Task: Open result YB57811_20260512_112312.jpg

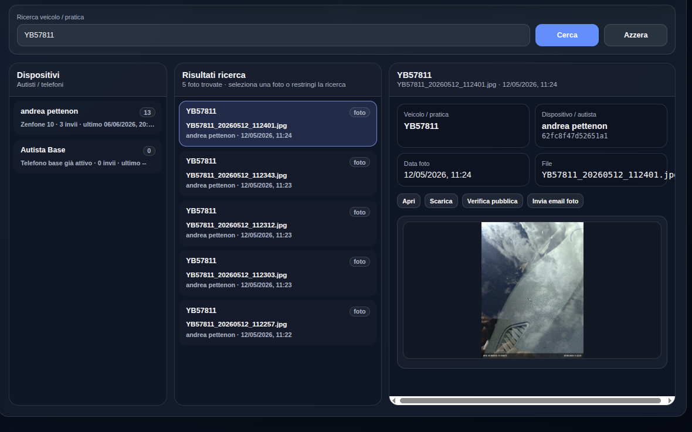Action: point(277,223)
